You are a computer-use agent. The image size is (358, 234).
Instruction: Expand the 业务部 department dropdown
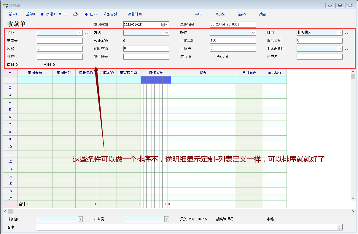(x=80, y=219)
